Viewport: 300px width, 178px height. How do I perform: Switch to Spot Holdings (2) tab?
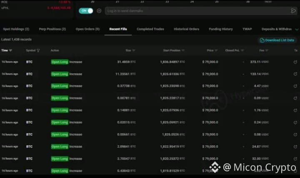point(16,29)
